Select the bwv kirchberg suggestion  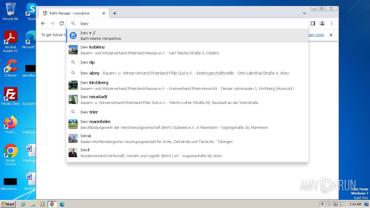pyautogui.click(x=187, y=85)
